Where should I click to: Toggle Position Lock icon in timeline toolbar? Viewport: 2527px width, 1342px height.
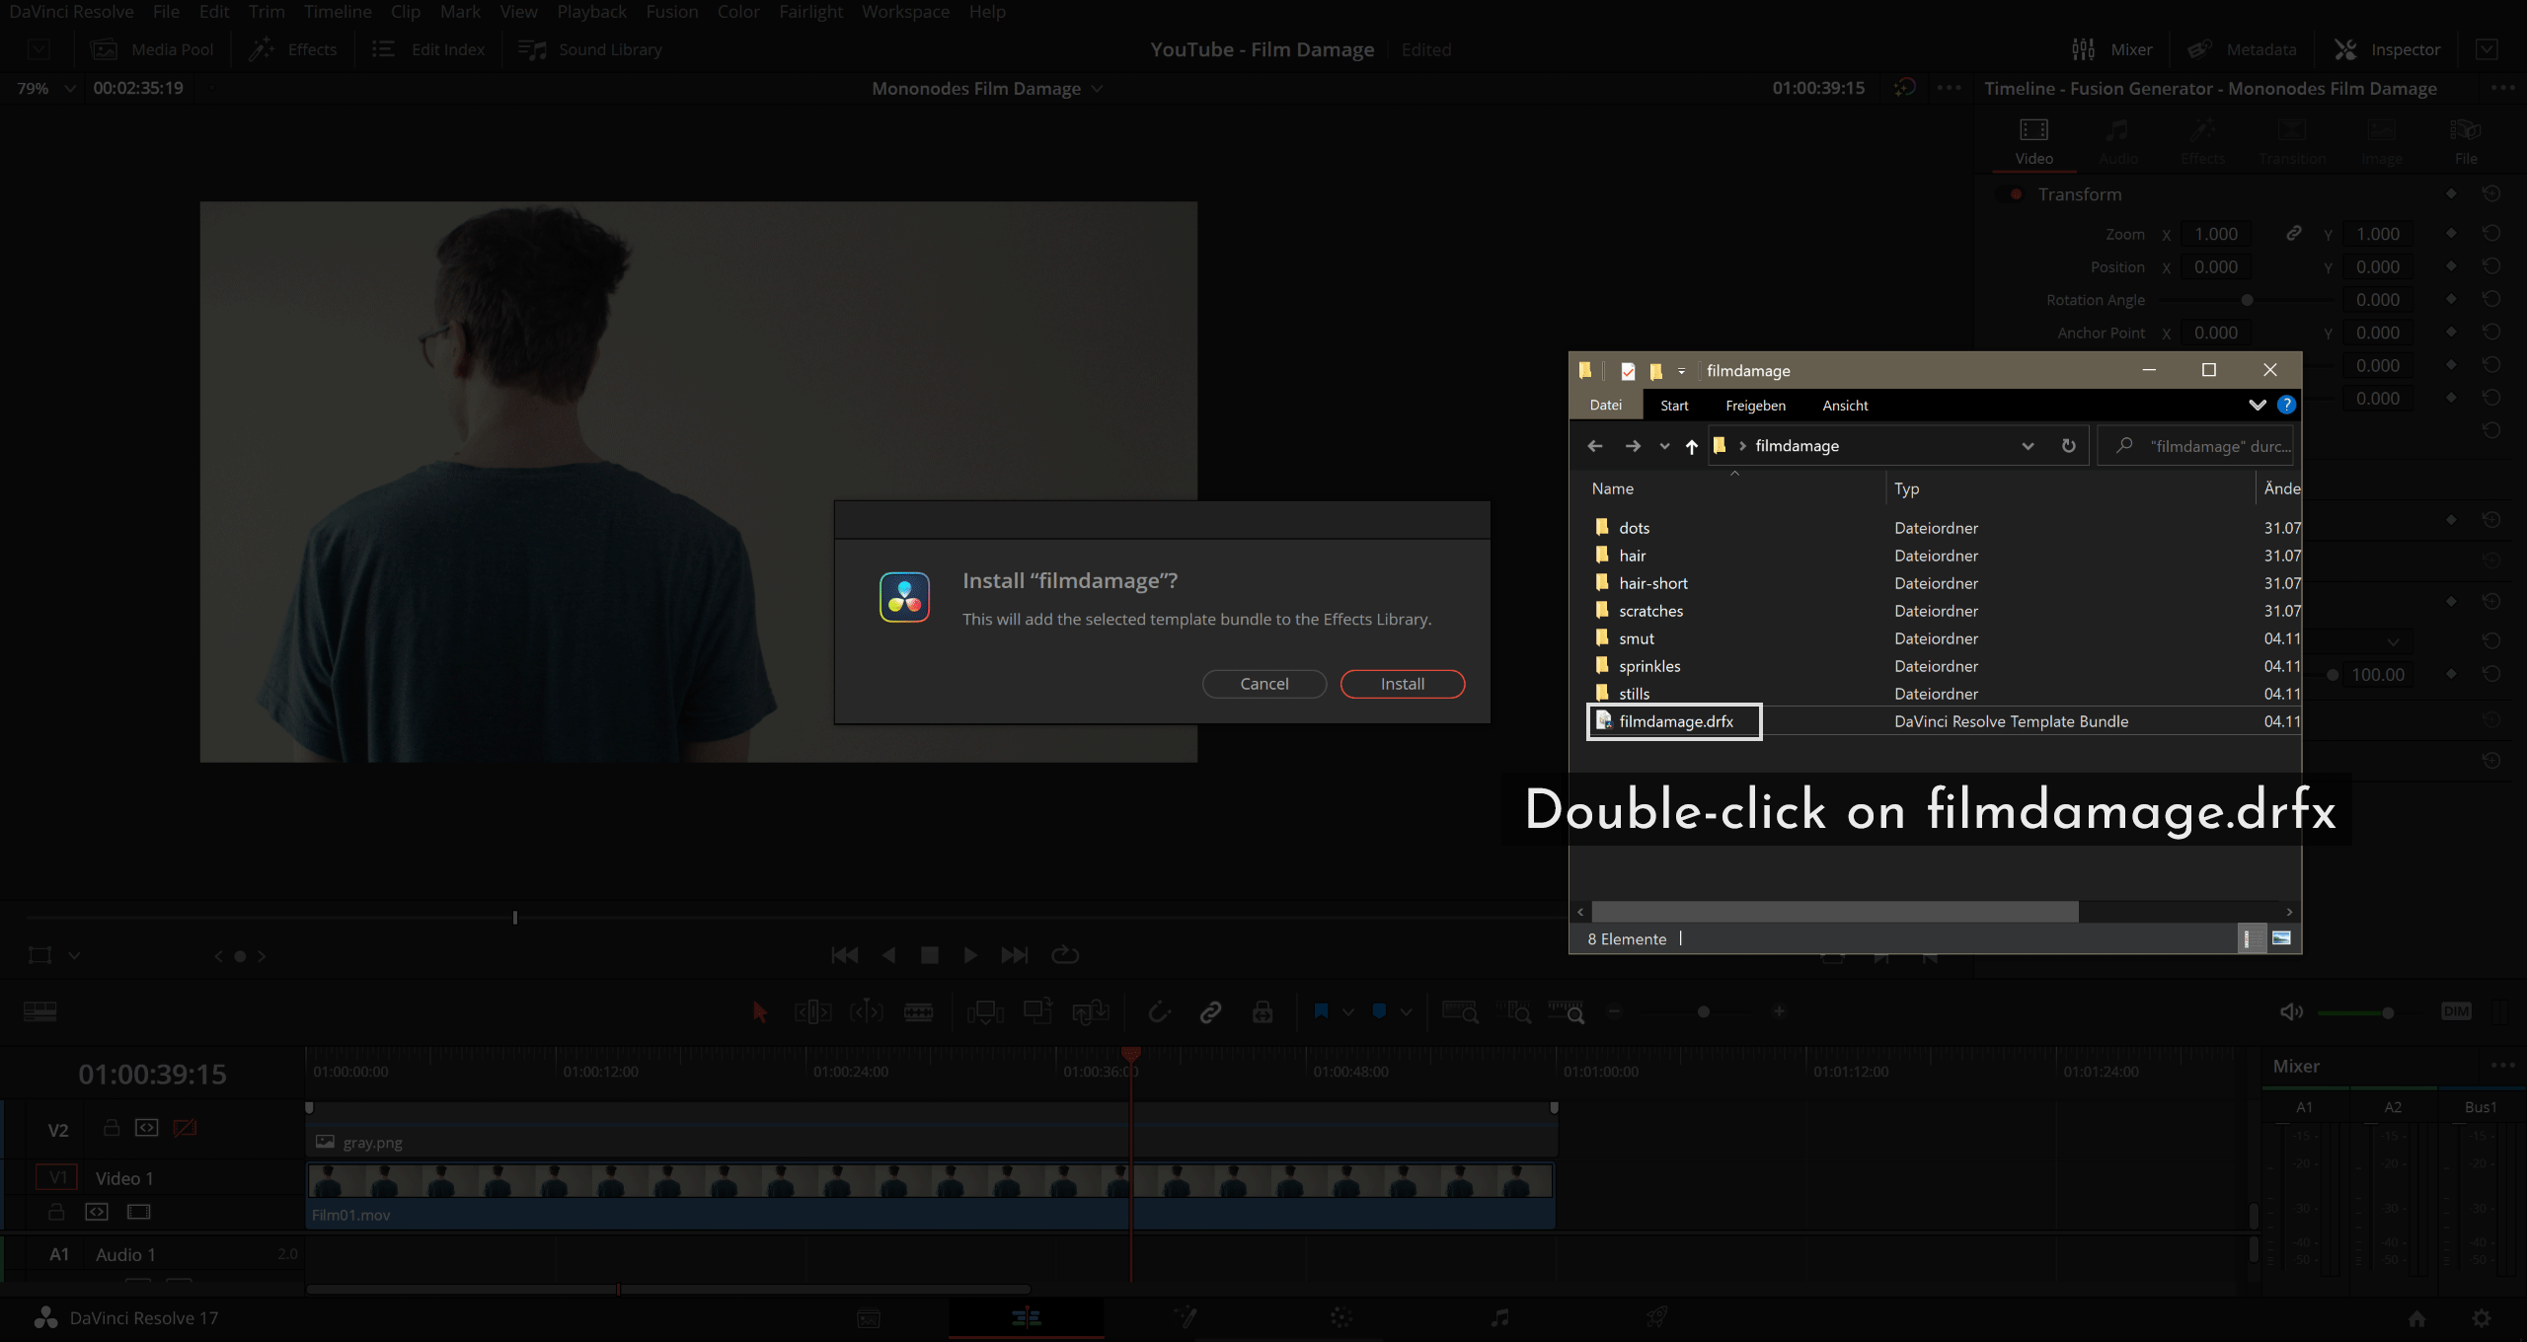click(1263, 1011)
